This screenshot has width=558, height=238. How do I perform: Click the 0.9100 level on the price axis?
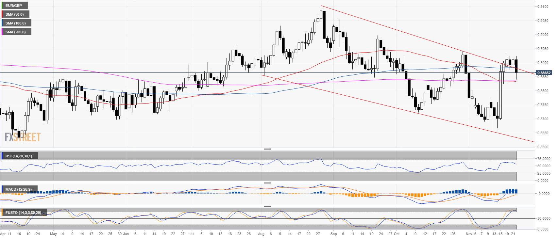[x=543, y=7]
